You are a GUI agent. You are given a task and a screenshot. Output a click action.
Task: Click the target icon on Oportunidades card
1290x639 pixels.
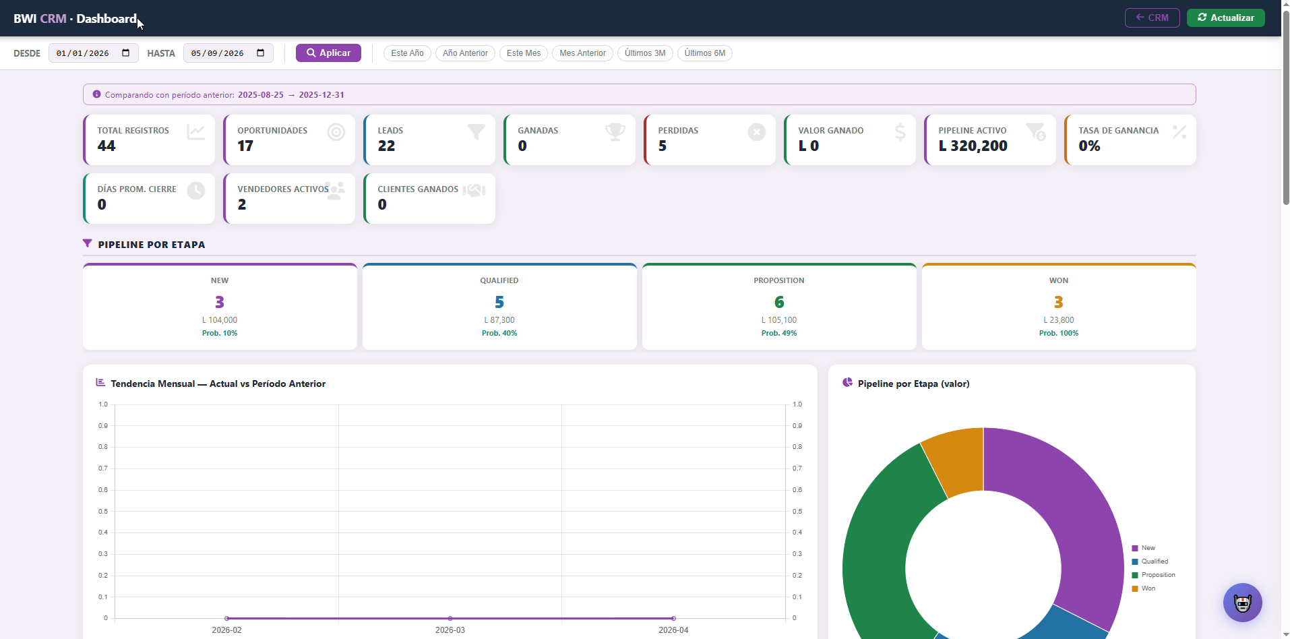click(336, 132)
